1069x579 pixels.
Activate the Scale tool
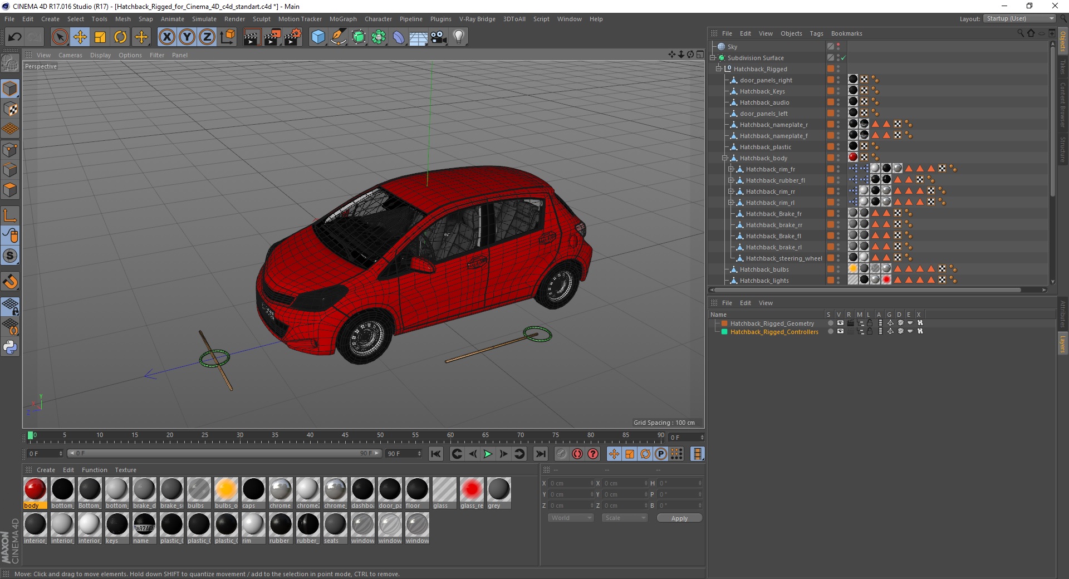point(100,37)
